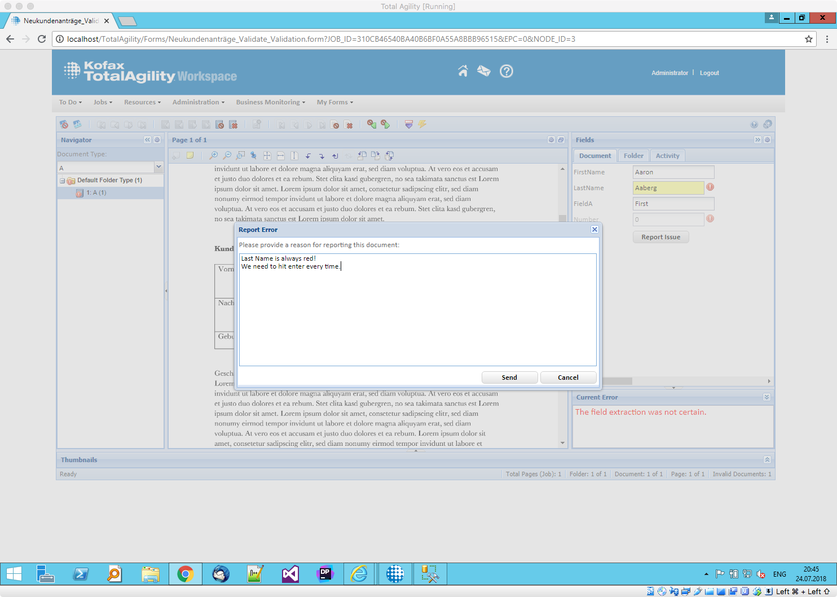Click the LastName field error indicator icon
Viewport: 837px width, 597px height.
pos(710,187)
